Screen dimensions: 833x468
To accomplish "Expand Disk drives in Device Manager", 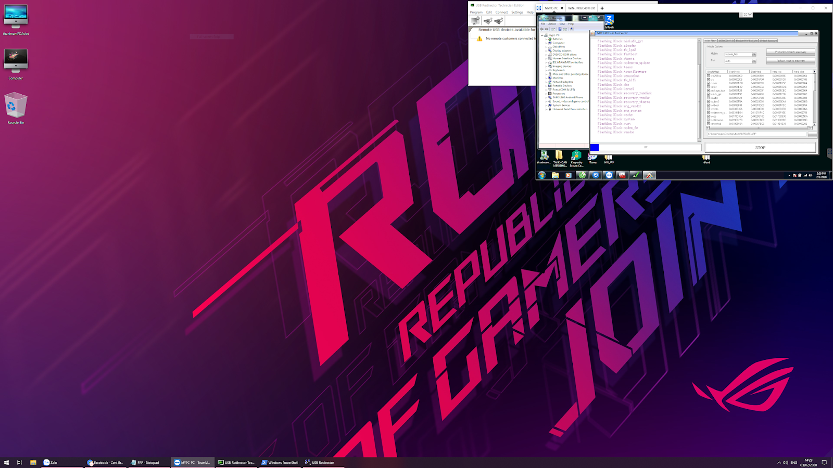I will (x=546, y=47).
